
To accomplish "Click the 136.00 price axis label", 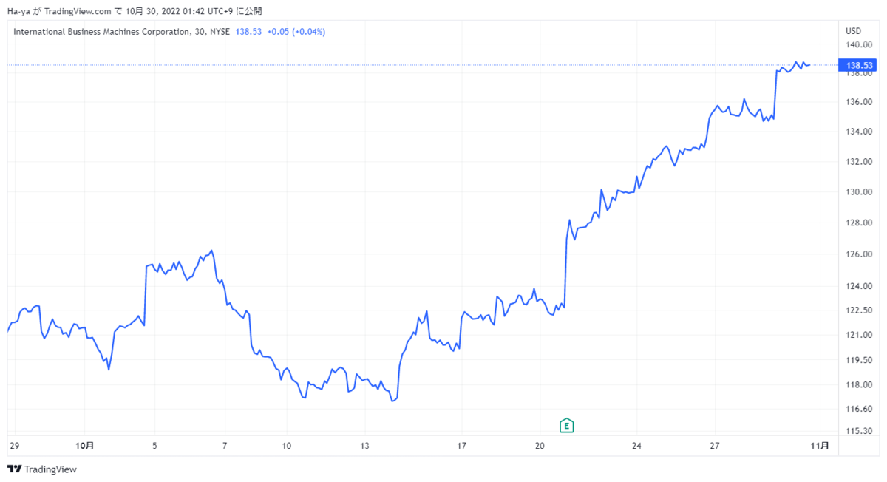I will [860, 102].
